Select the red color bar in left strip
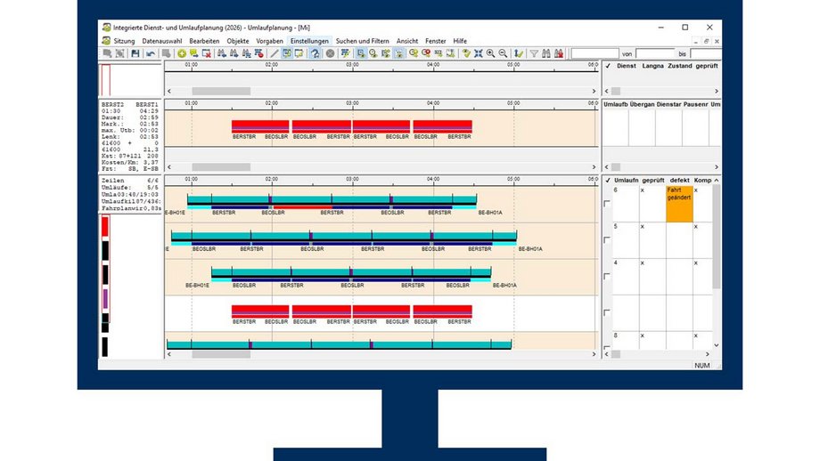820x461 pixels. pyautogui.click(x=105, y=227)
